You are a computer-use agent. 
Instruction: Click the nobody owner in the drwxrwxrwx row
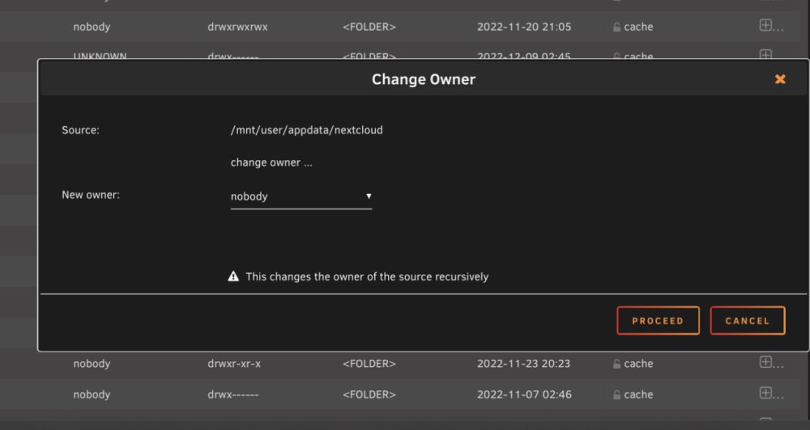92,27
